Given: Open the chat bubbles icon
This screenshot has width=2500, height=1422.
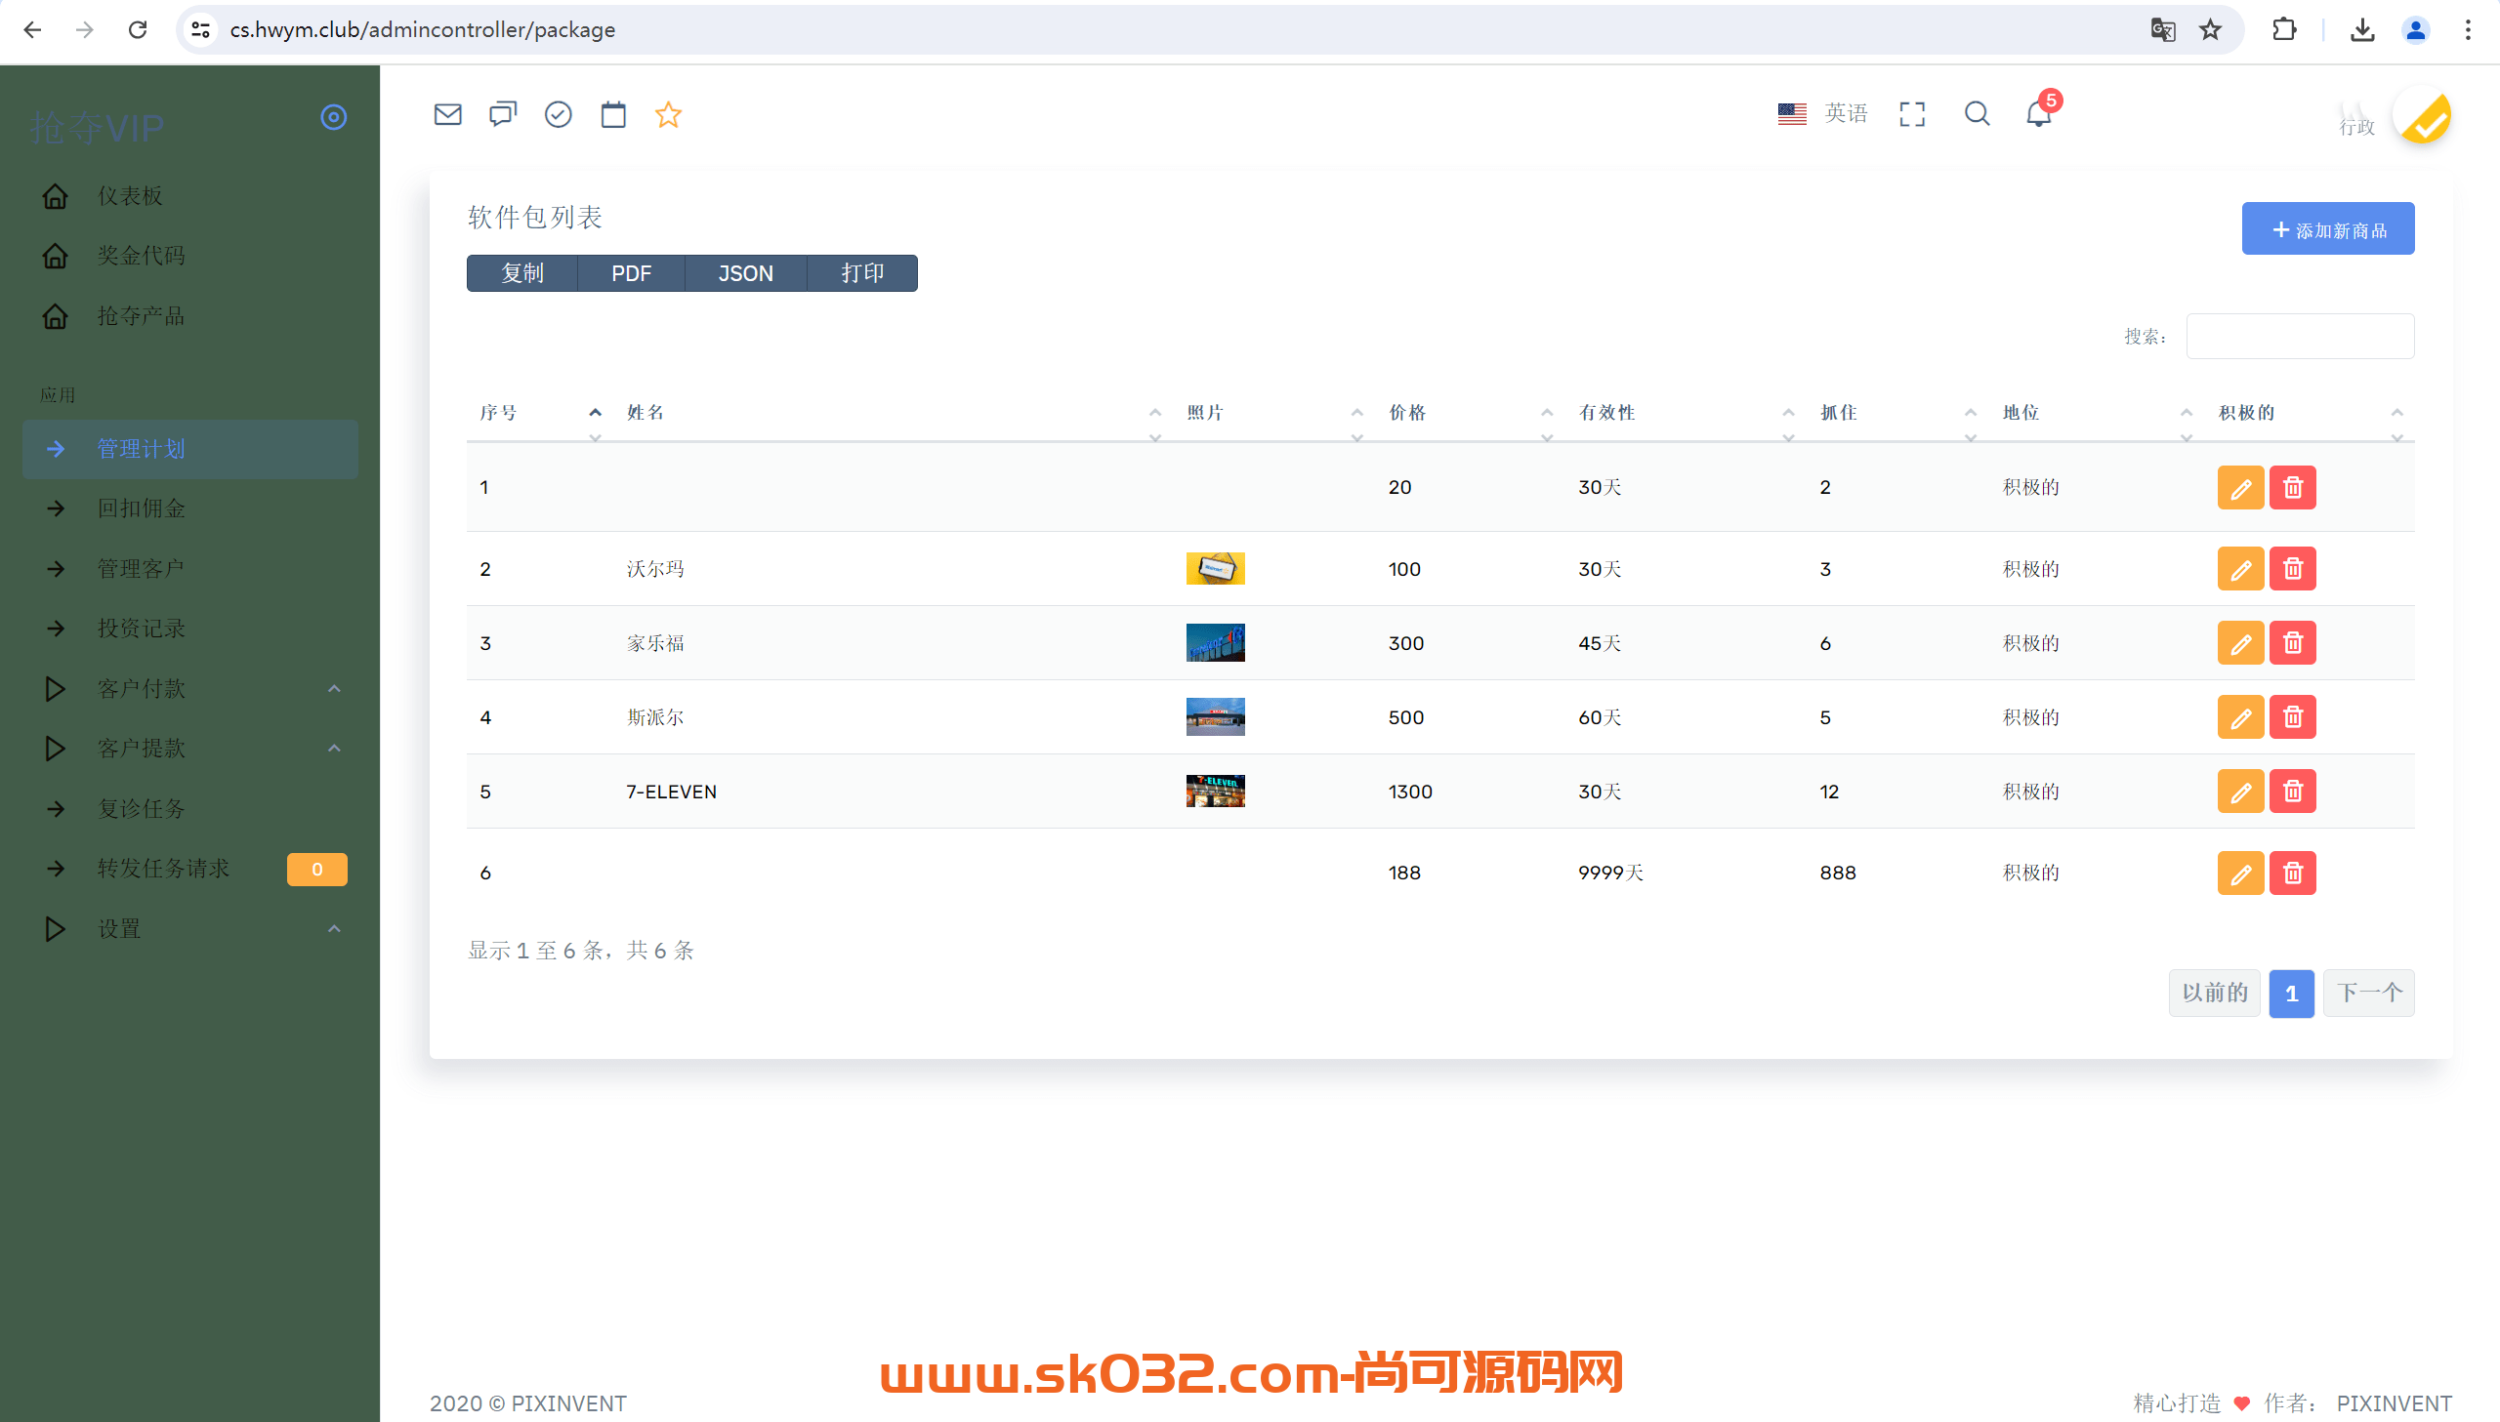Looking at the screenshot, I should point(502,115).
